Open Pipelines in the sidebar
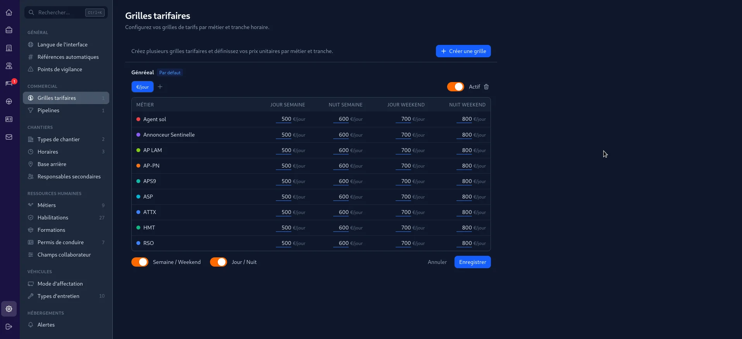Viewport: 742px width, 339px height. click(48, 110)
